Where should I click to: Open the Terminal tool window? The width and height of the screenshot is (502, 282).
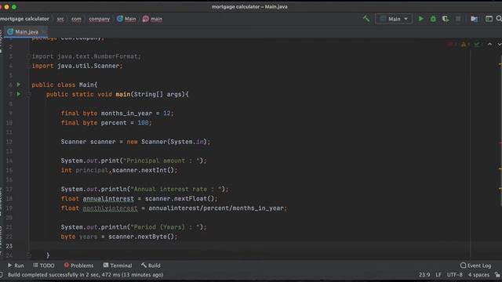(118, 266)
